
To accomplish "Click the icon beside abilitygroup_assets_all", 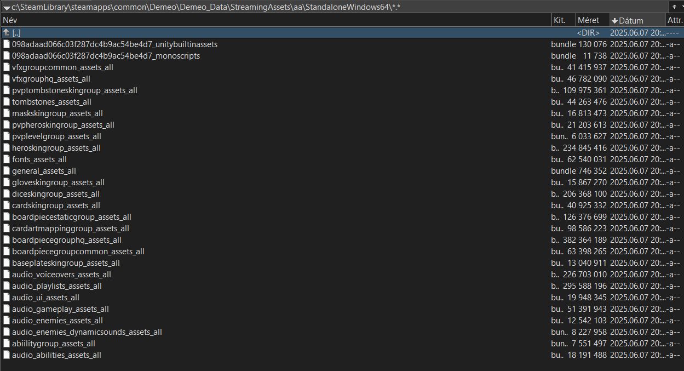I will (7, 344).
